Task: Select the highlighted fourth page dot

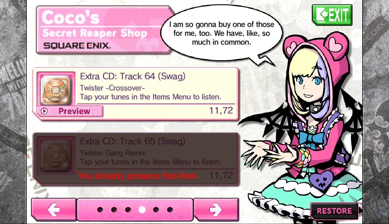Action: [142, 210]
